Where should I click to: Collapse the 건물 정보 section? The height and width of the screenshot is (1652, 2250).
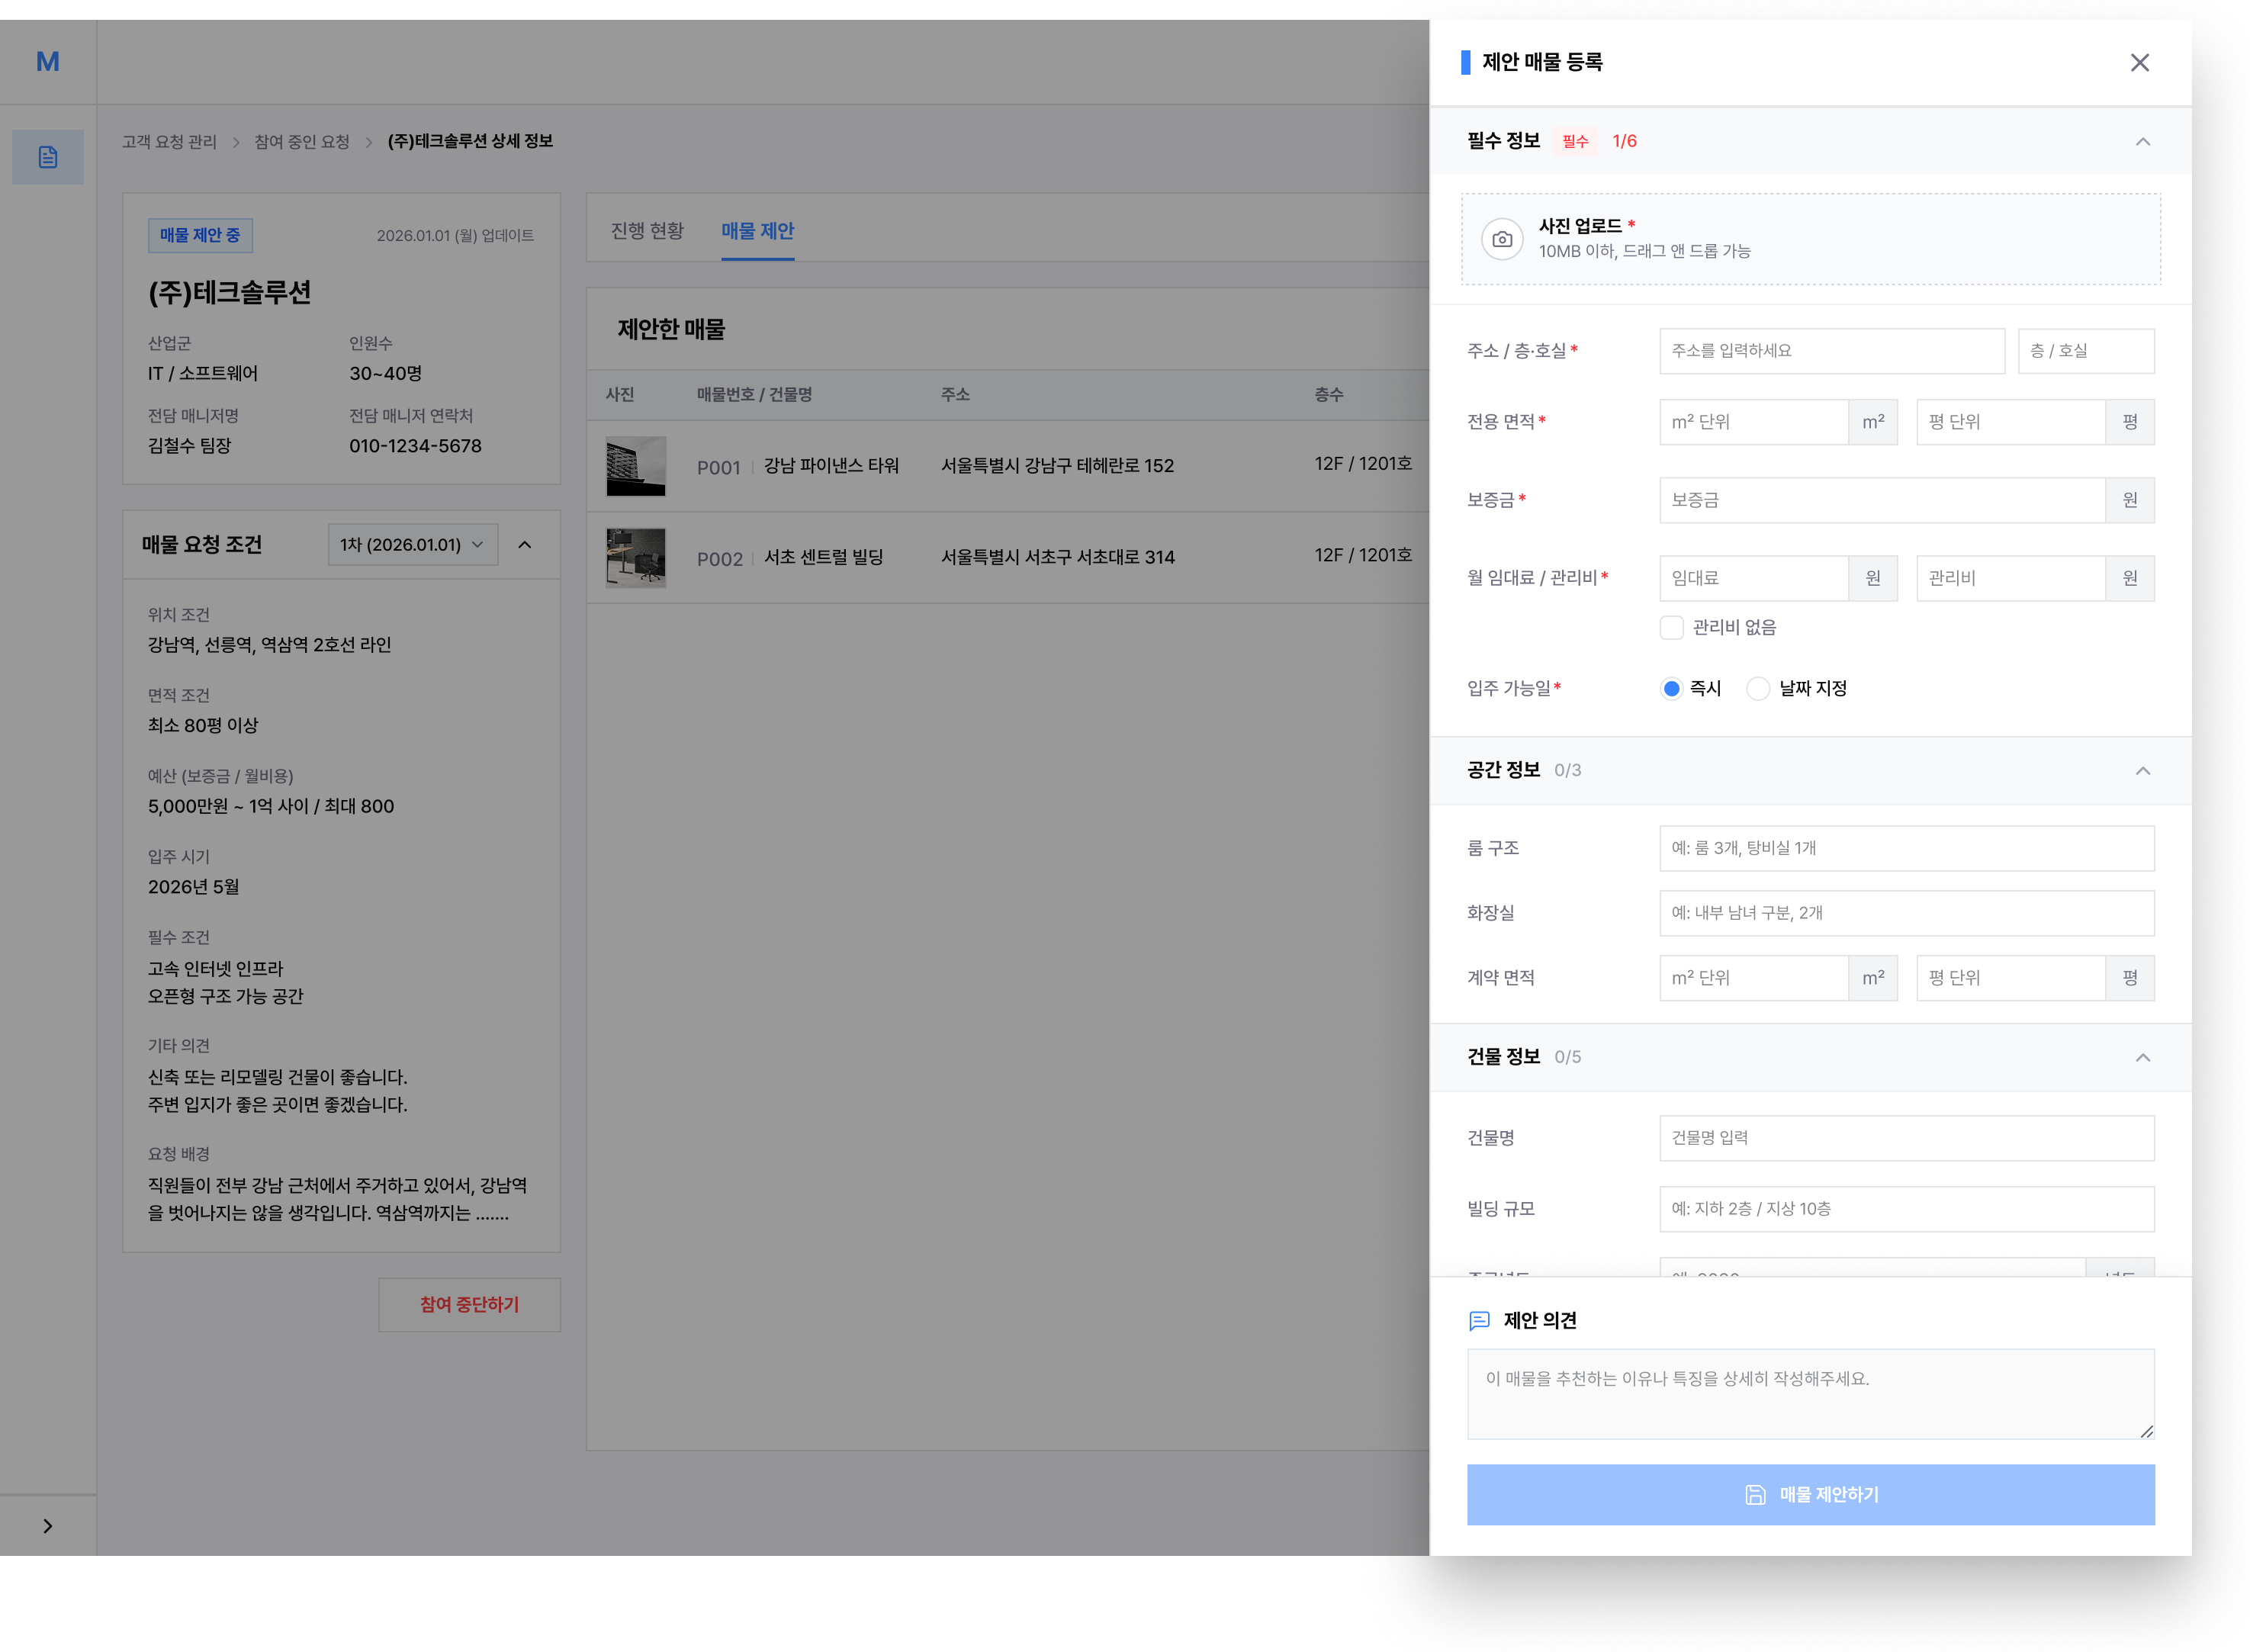click(2142, 1057)
